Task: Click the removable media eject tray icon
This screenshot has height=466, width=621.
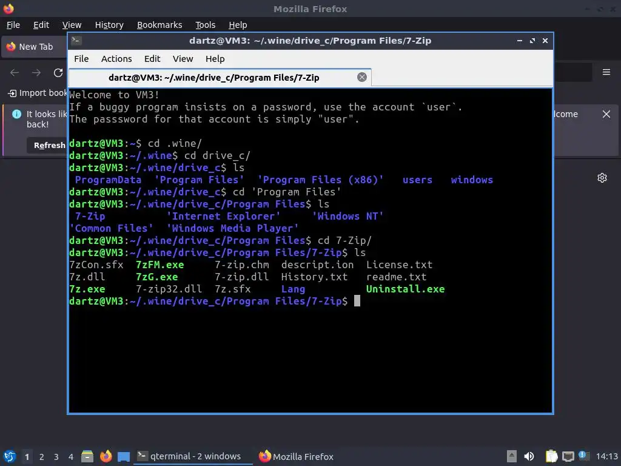Action: [x=512, y=456]
